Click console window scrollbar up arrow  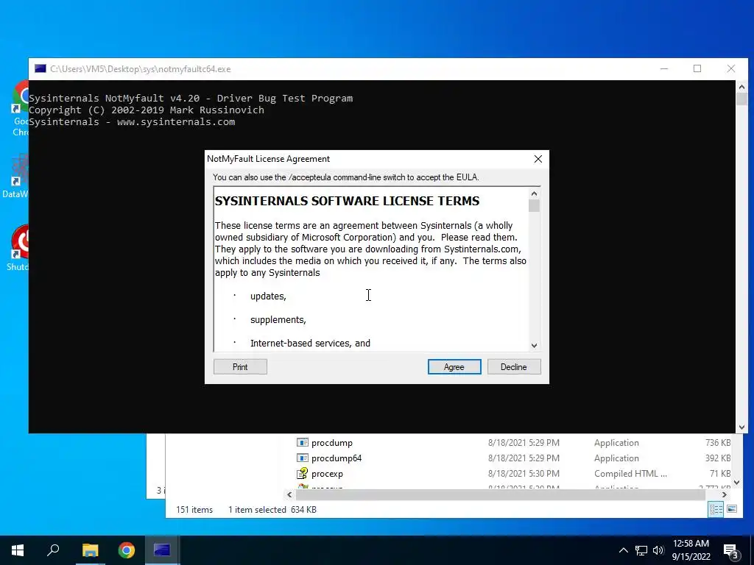pyautogui.click(x=741, y=87)
